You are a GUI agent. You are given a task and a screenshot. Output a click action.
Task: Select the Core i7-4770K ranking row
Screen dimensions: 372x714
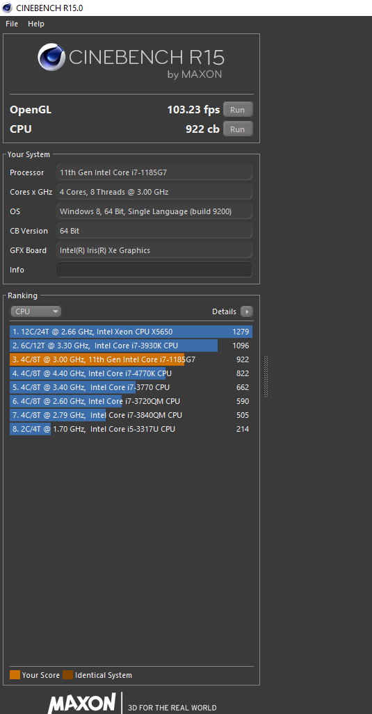click(131, 373)
